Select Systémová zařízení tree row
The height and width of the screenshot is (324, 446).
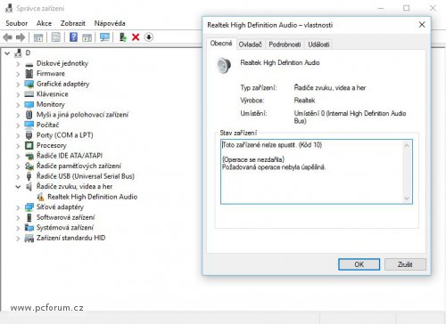[65, 228]
